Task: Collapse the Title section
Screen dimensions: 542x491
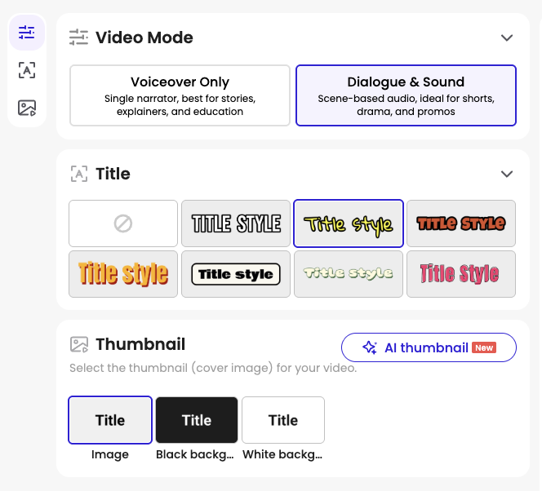Action: (507, 174)
